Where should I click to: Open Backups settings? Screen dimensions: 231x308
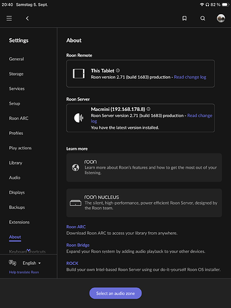[17, 207]
